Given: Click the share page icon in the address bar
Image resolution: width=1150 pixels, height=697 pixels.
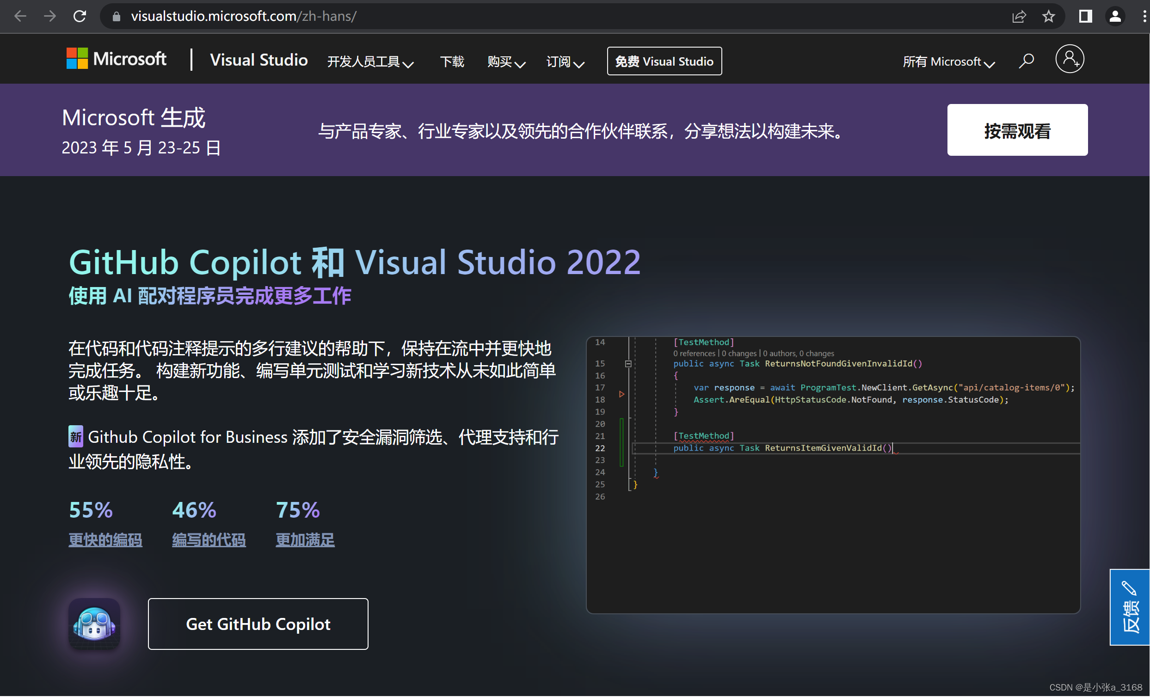Looking at the screenshot, I should (x=1019, y=16).
